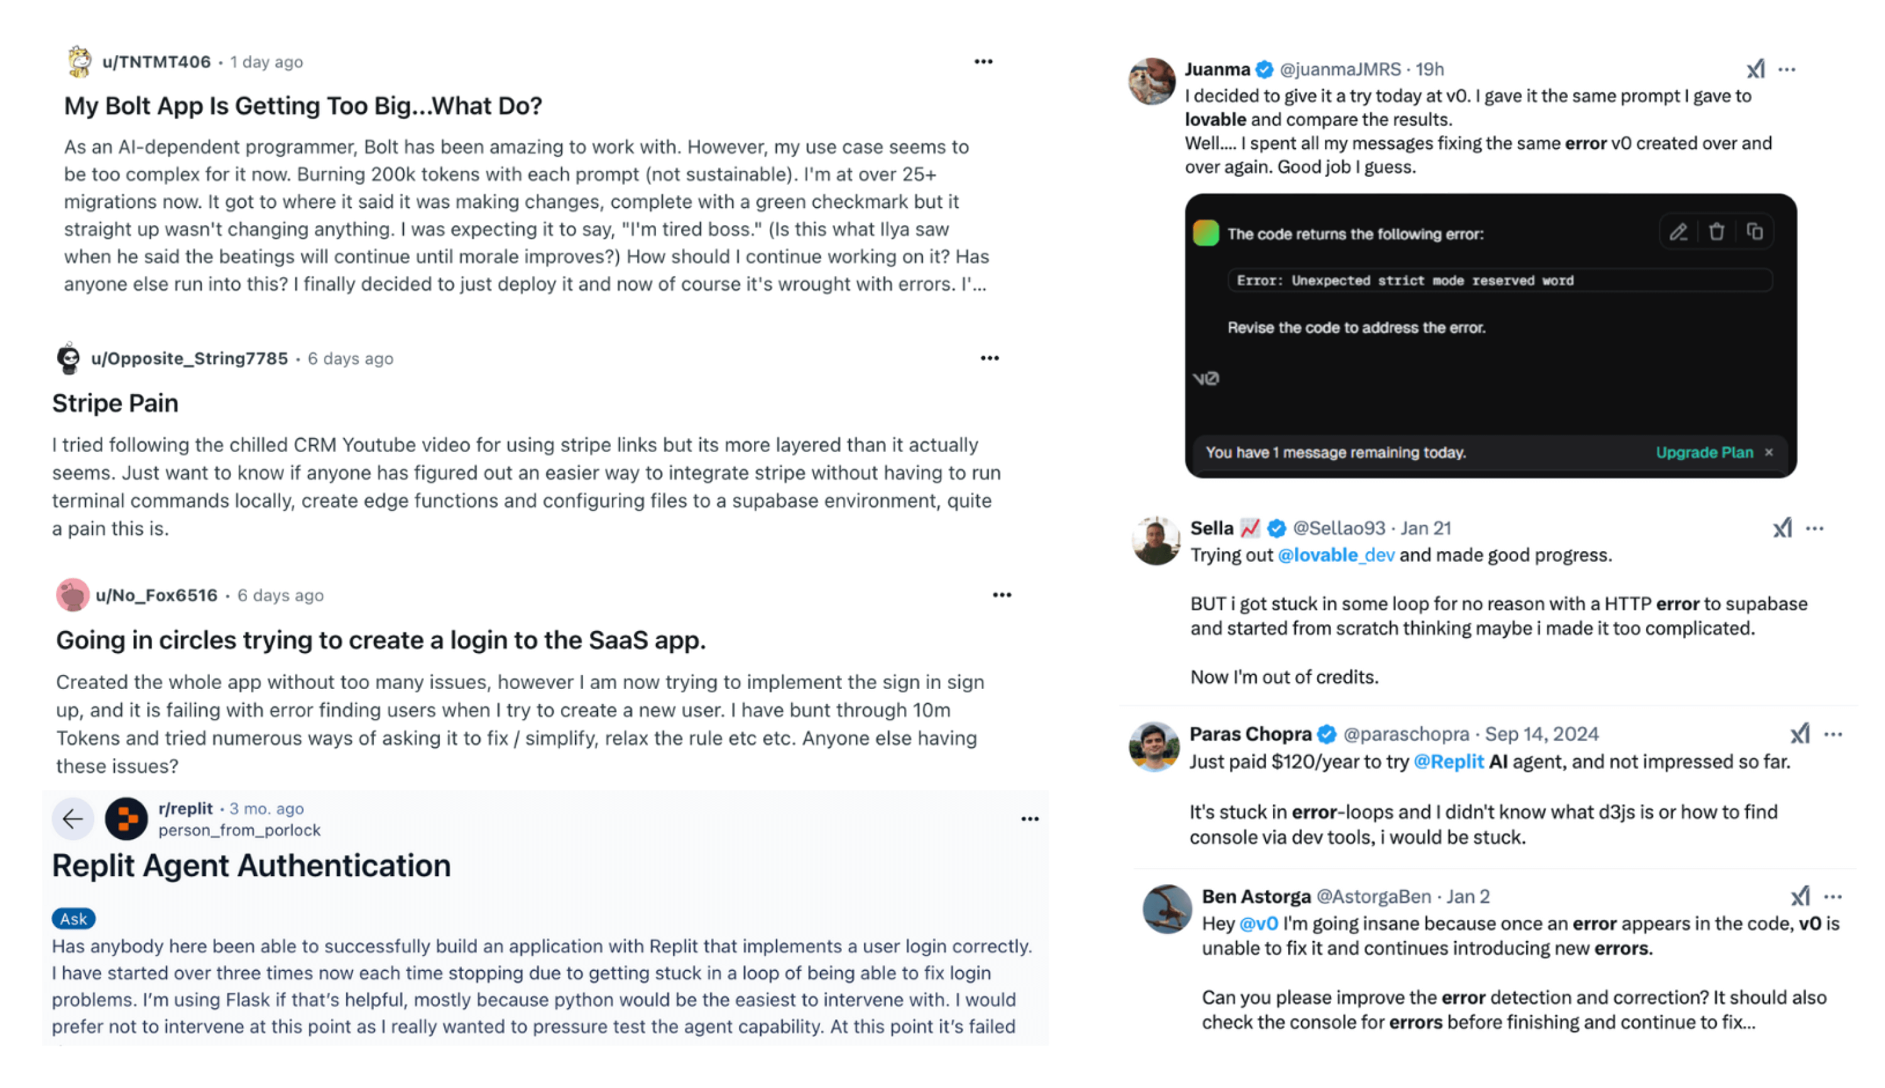Image resolution: width=1885 pixels, height=1088 pixels.
Task: Expand the options menu for u/No_Fox6516's post
Action: point(1002,595)
